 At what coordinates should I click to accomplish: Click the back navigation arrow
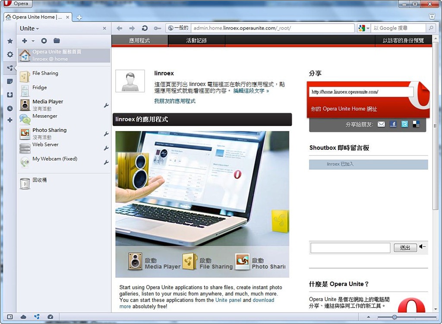(x=120, y=28)
